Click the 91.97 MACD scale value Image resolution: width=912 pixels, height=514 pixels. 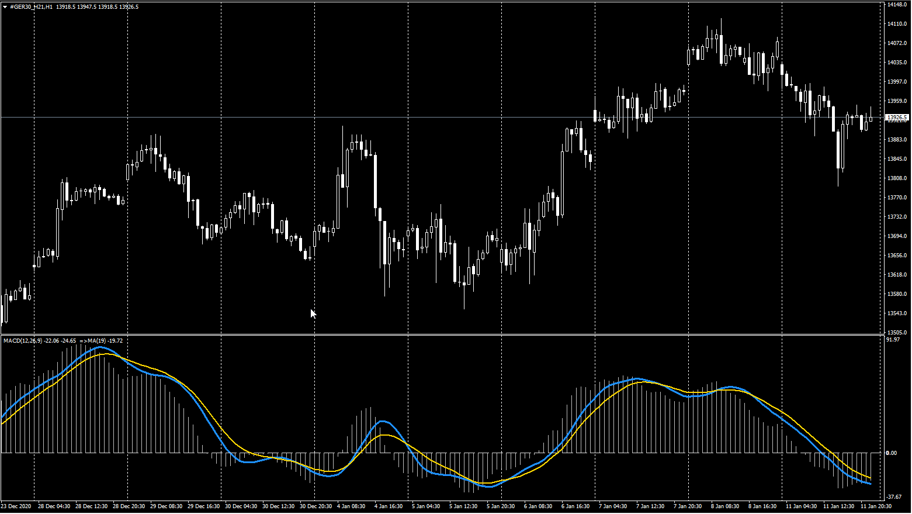click(x=893, y=340)
